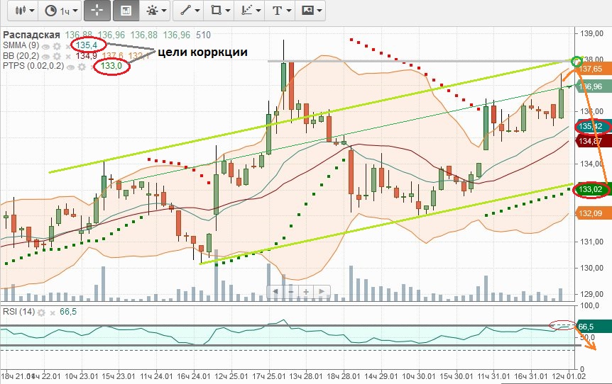Click the 12ч 01.02 time axis label
Viewport: 612px width, 384px height.
click(x=569, y=376)
